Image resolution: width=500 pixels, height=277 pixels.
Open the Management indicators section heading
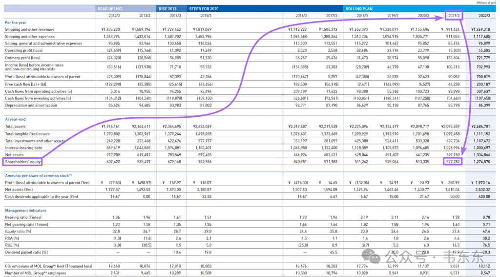25,211
